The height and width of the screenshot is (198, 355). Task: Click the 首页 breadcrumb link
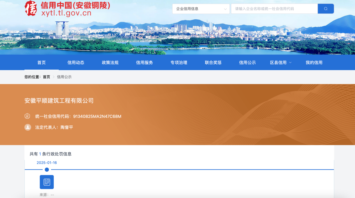(x=47, y=77)
